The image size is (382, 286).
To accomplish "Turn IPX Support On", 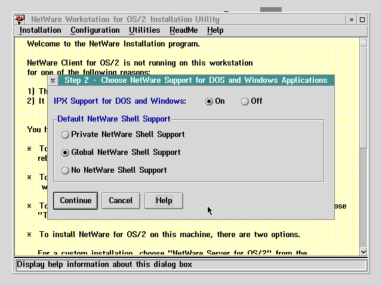I will (215, 101).
